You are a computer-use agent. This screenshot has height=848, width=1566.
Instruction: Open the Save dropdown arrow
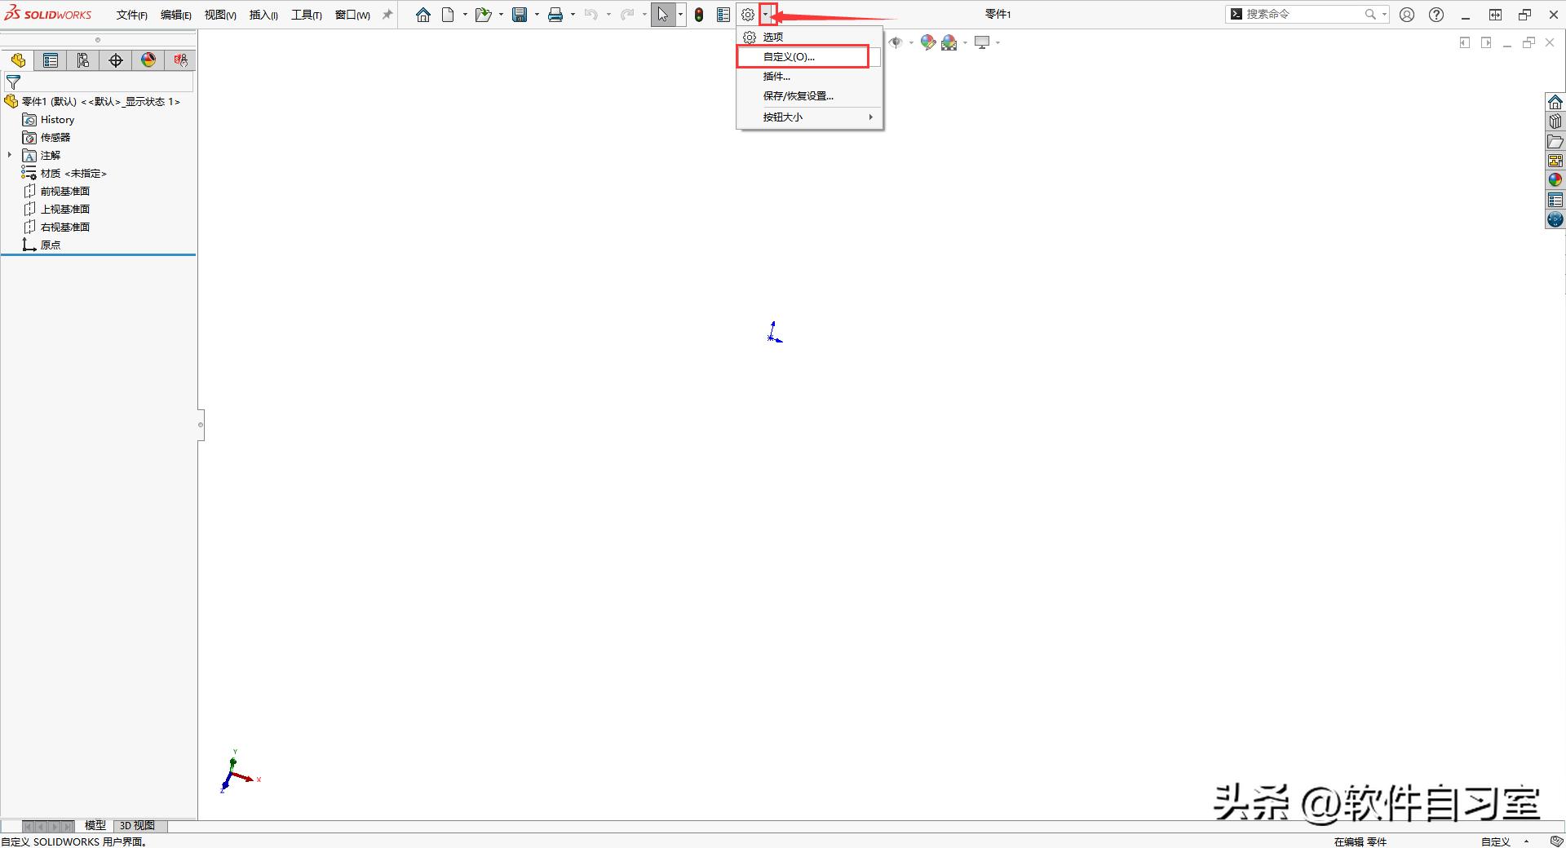coord(536,14)
